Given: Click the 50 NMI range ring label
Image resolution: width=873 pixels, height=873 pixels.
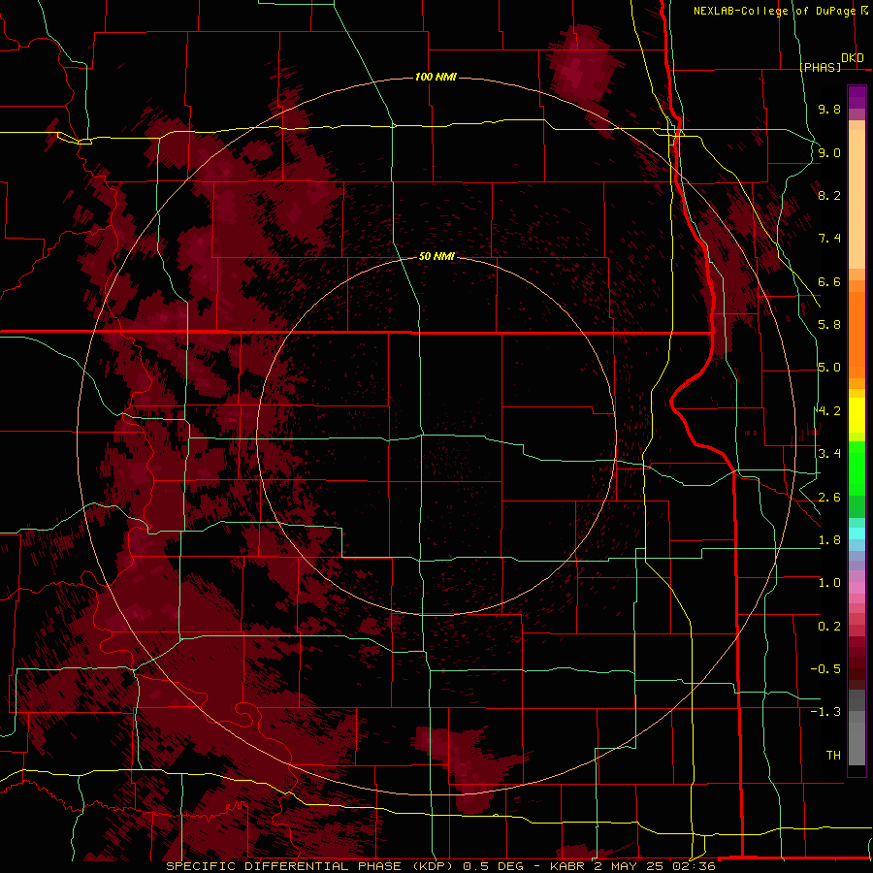Looking at the screenshot, I should [x=436, y=256].
